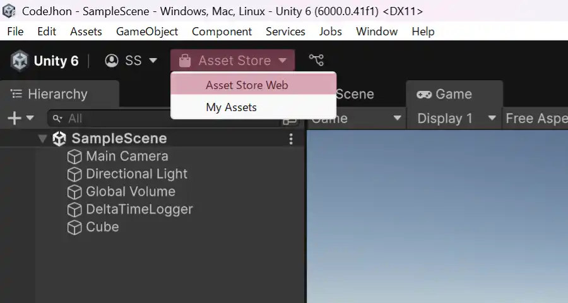Click the plus create object button
The image size is (568, 303).
20,118
